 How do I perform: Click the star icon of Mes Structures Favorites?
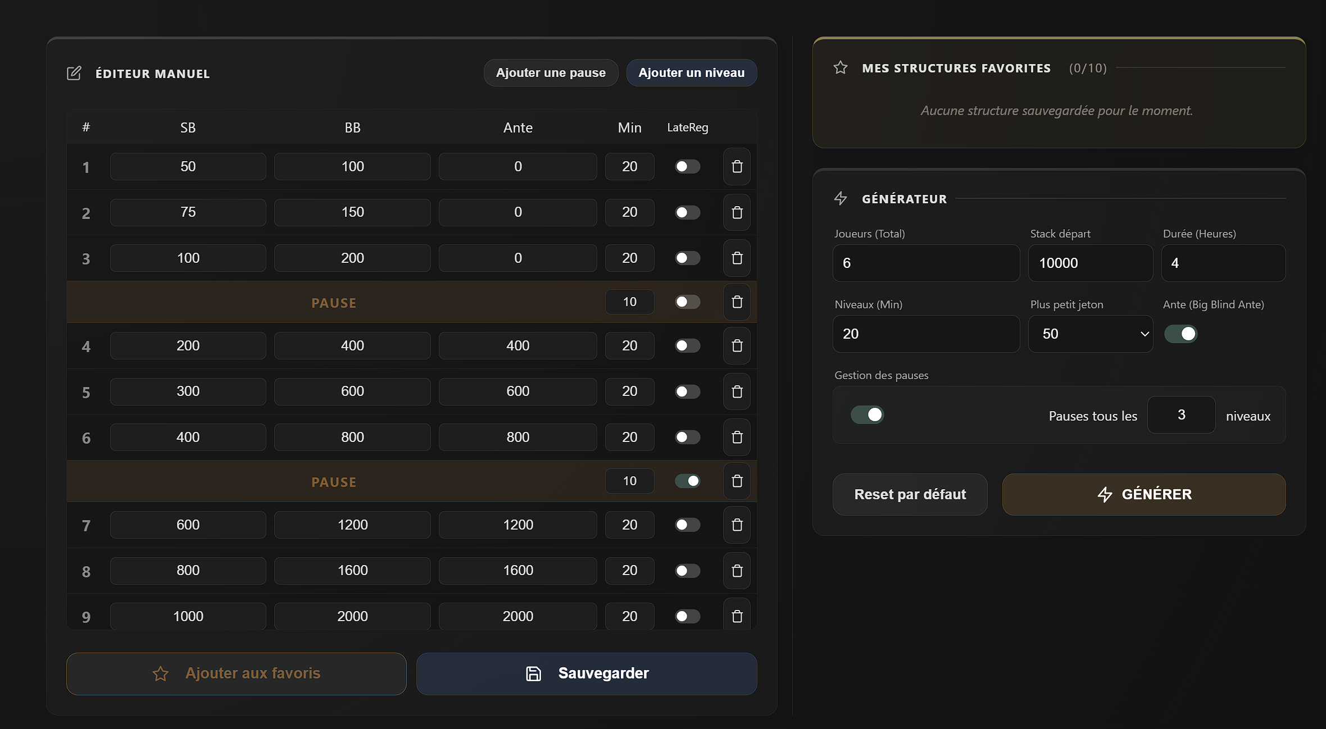pyautogui.click(x=841, y=68)
